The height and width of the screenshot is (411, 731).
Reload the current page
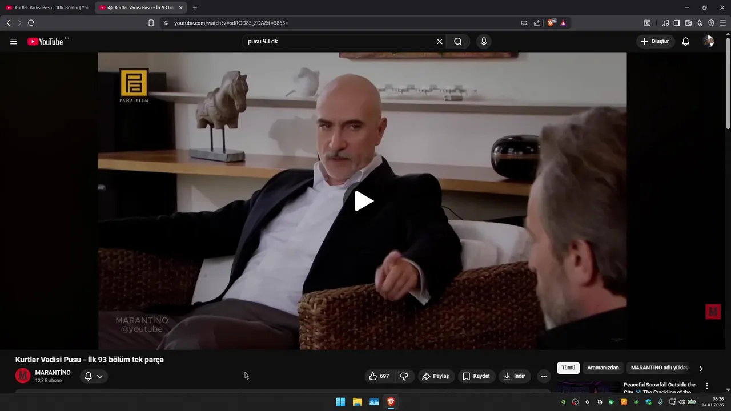tap(31, 23)
